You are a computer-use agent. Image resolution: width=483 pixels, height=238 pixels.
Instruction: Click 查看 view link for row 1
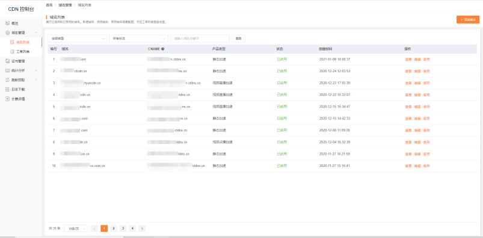coord(408,59)
